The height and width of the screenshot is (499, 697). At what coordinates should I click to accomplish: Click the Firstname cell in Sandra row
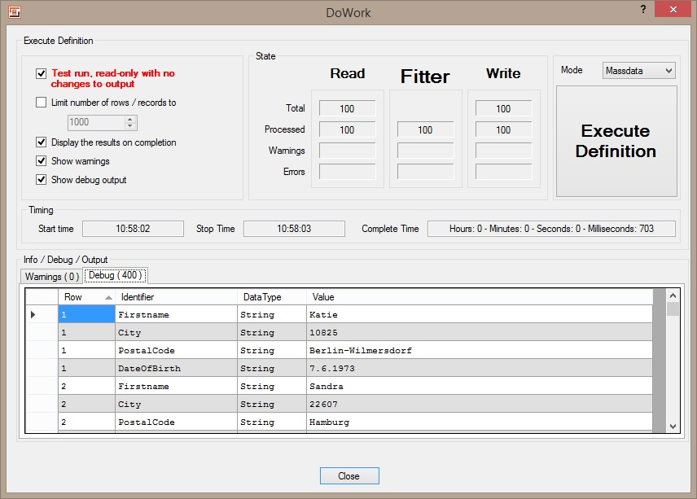(x=176, y=386)
